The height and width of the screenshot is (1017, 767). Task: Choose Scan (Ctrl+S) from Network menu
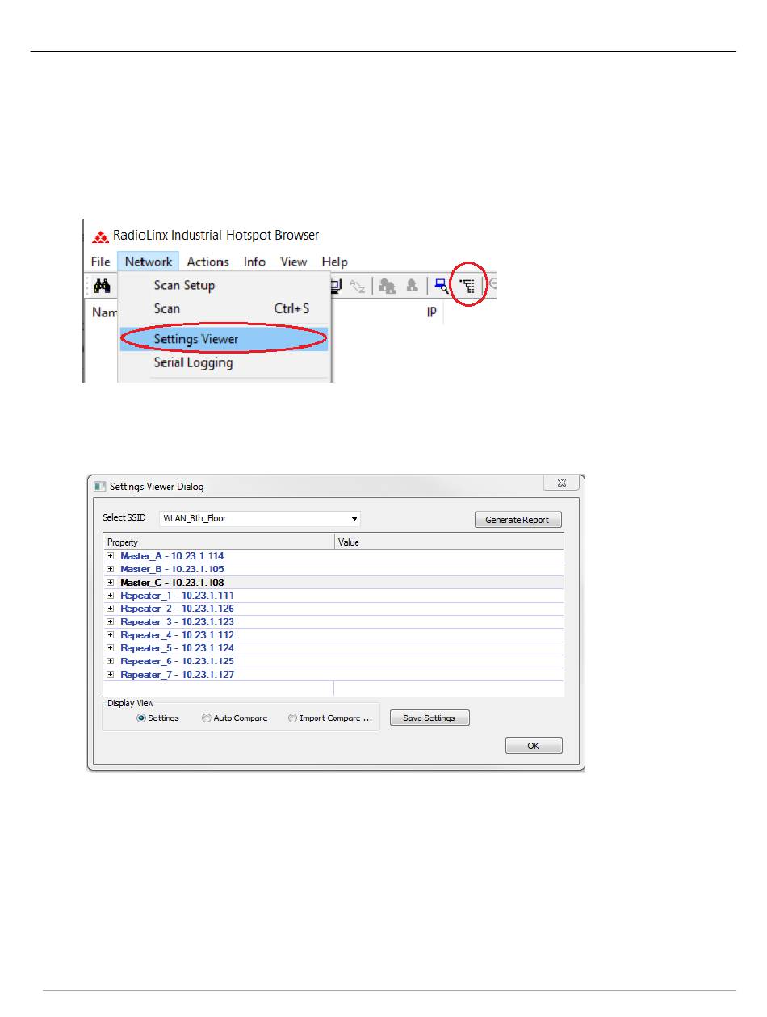pyautogui.click(x=224, y=308)
